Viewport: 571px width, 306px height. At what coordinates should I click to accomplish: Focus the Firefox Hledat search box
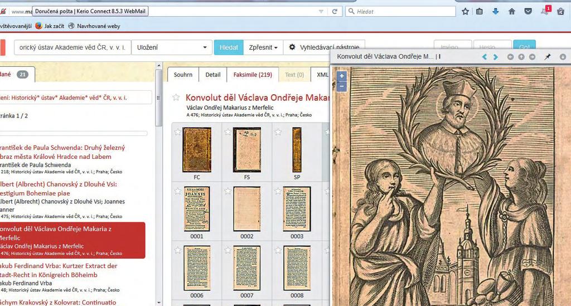coord(400,11)
